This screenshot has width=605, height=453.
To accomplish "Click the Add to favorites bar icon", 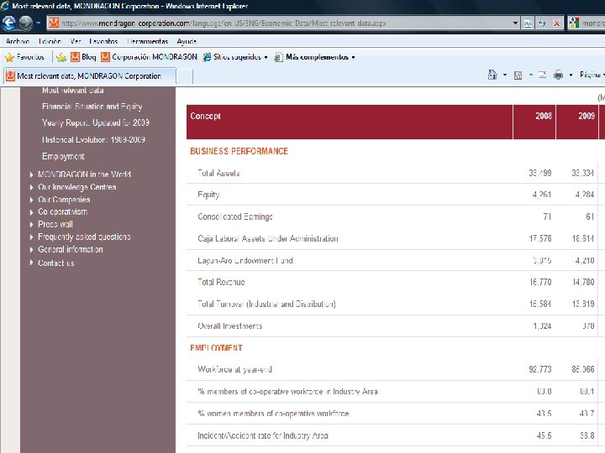I will pyautogui.click(x=61, y=57).
